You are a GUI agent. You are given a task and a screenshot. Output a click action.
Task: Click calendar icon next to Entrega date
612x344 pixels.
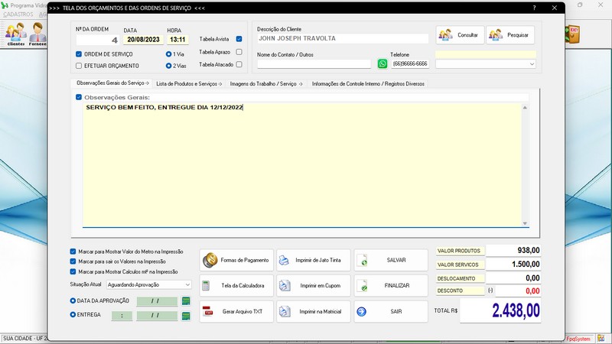185,314
